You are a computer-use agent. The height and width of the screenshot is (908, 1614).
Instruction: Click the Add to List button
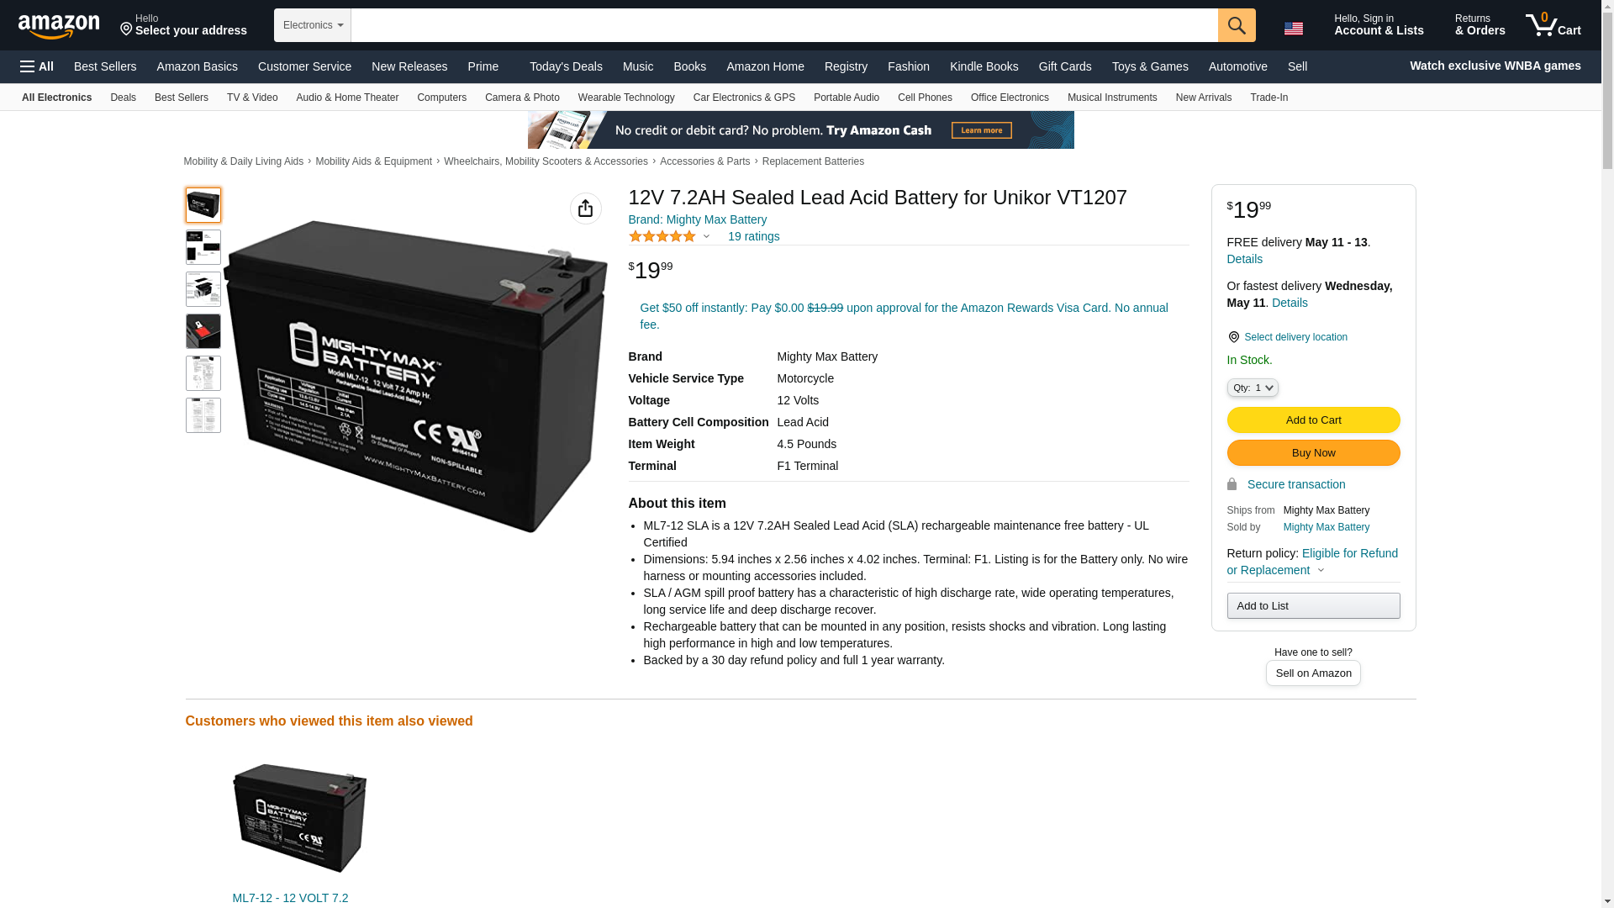tap(1313, 606)
